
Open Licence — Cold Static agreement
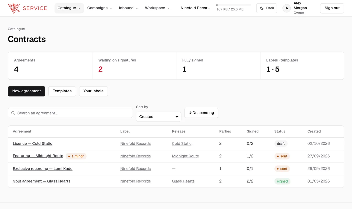pos(32,143)
